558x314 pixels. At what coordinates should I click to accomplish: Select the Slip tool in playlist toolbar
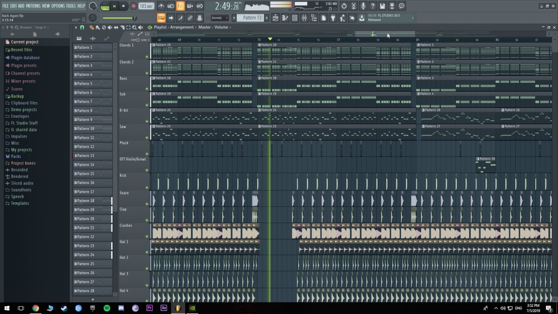point(116,27)
